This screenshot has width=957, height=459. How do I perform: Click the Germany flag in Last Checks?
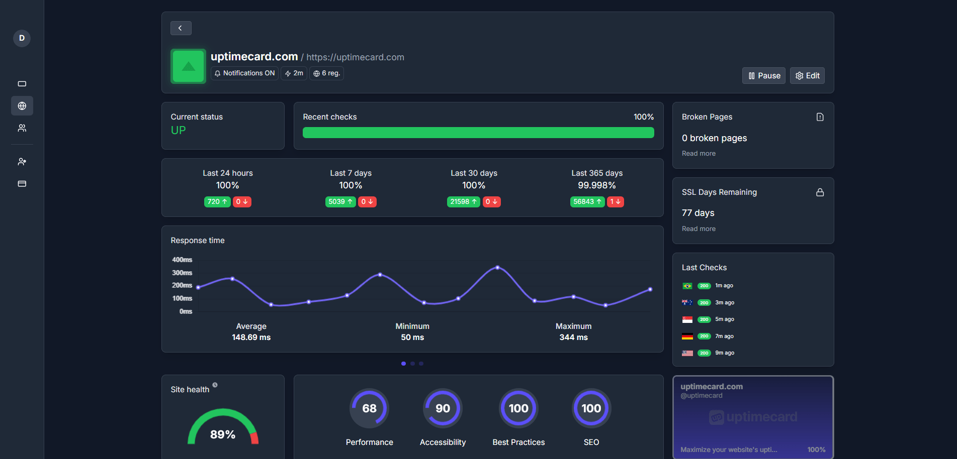(687, 336)
